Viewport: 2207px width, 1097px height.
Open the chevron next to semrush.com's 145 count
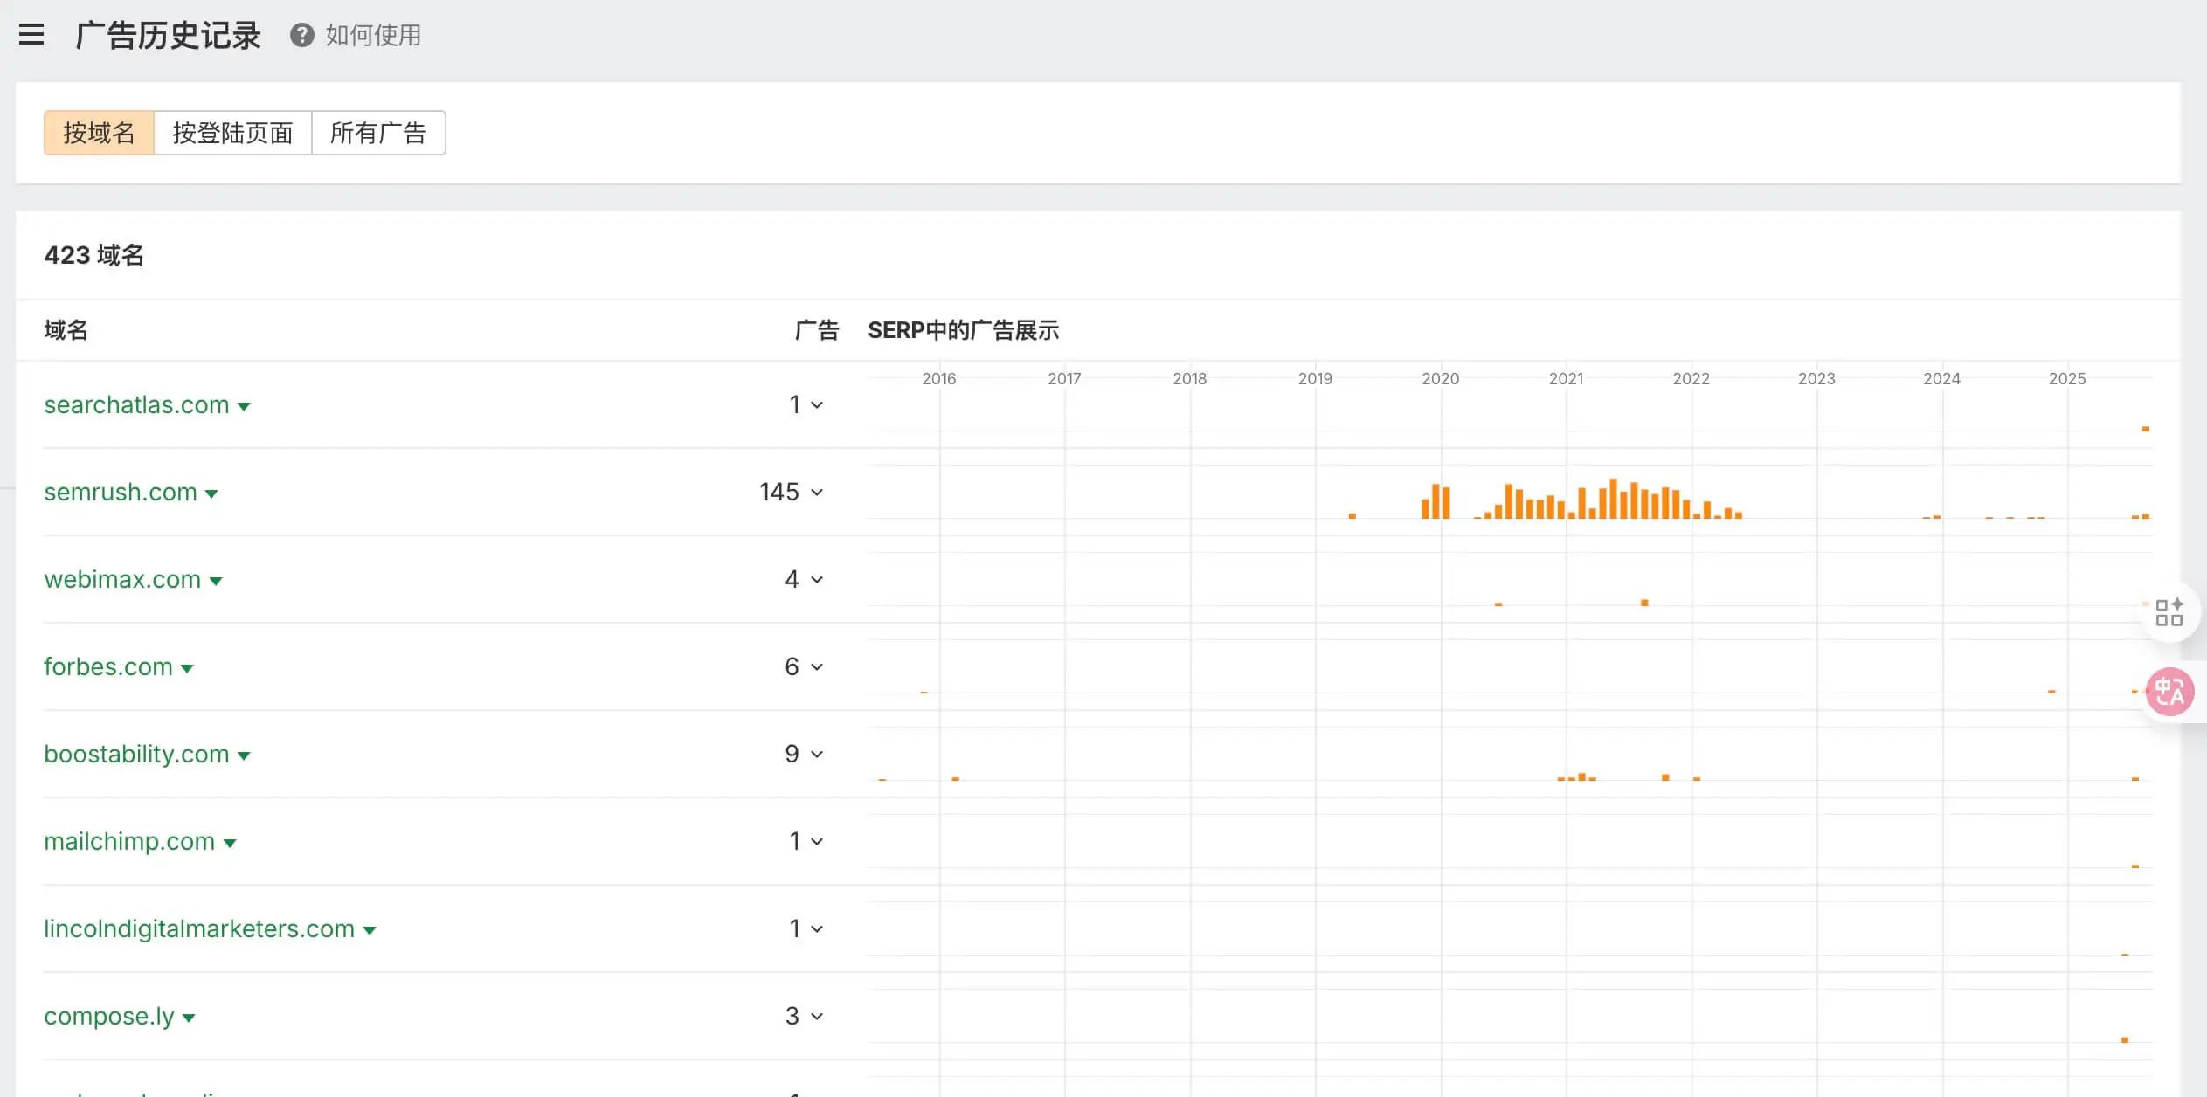pos(818,492)
